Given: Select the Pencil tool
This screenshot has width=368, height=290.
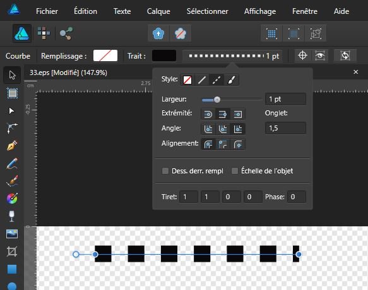Looking at the screenshot, I should [12, 163].
